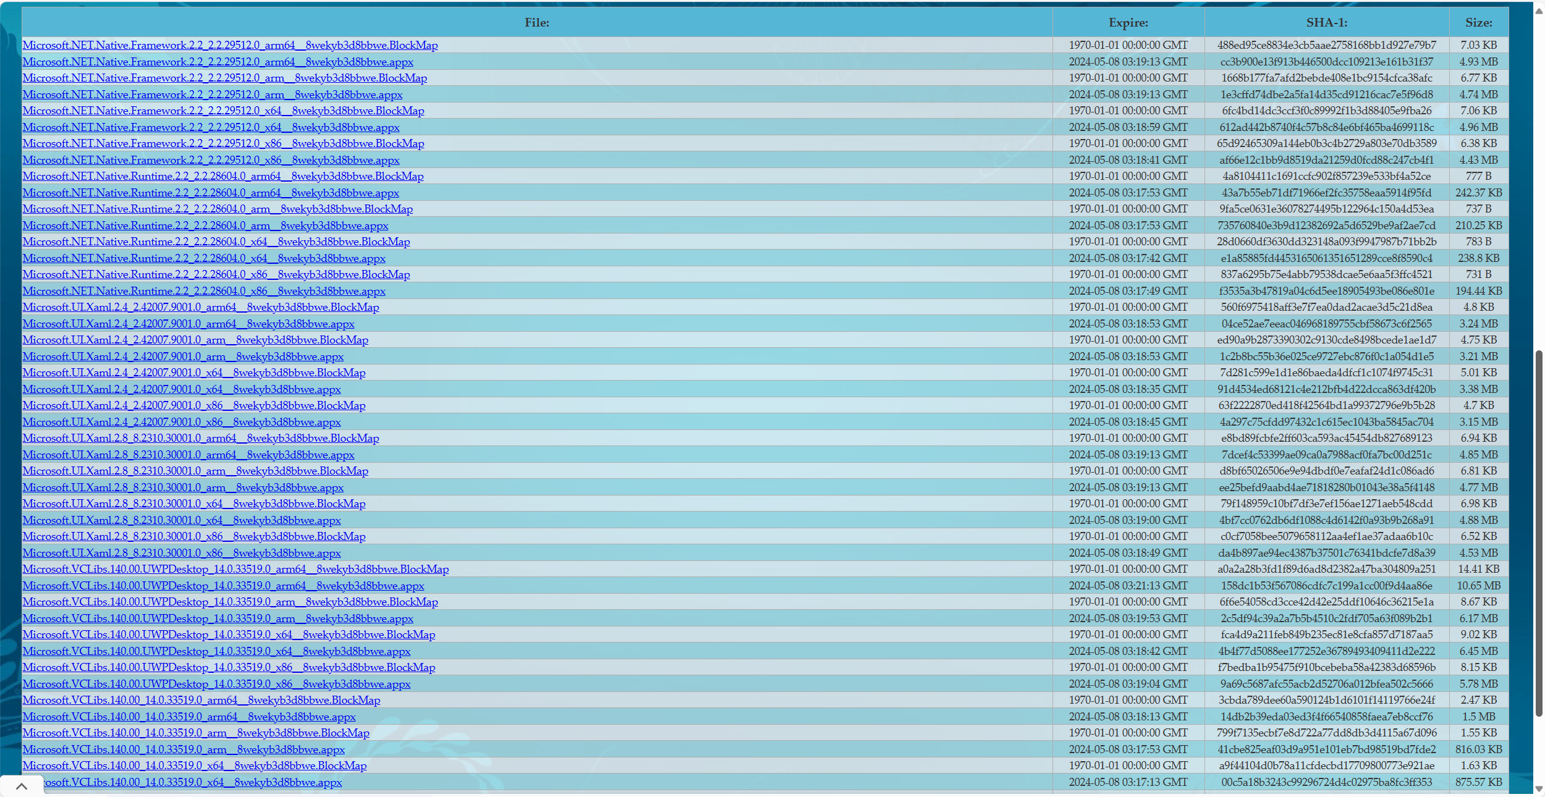Open VCLibs.140.00 14.0.33519.0 arm BlockMap link
This screenshot has height=797, width=1545.
196,733
